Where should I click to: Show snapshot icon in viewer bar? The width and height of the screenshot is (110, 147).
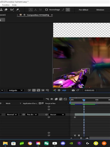78,90
